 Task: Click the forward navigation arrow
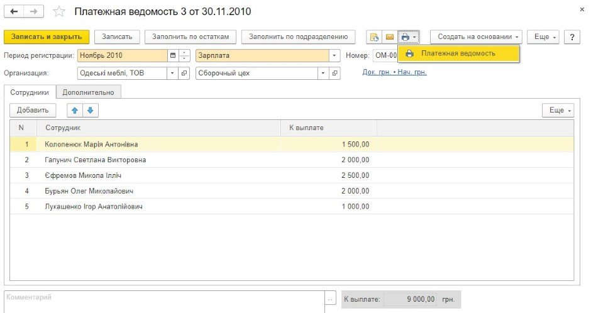pos(34,12)
